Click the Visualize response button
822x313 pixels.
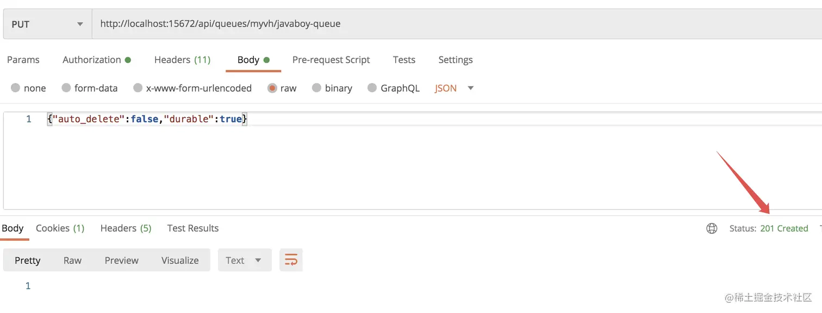coord(180,260)
